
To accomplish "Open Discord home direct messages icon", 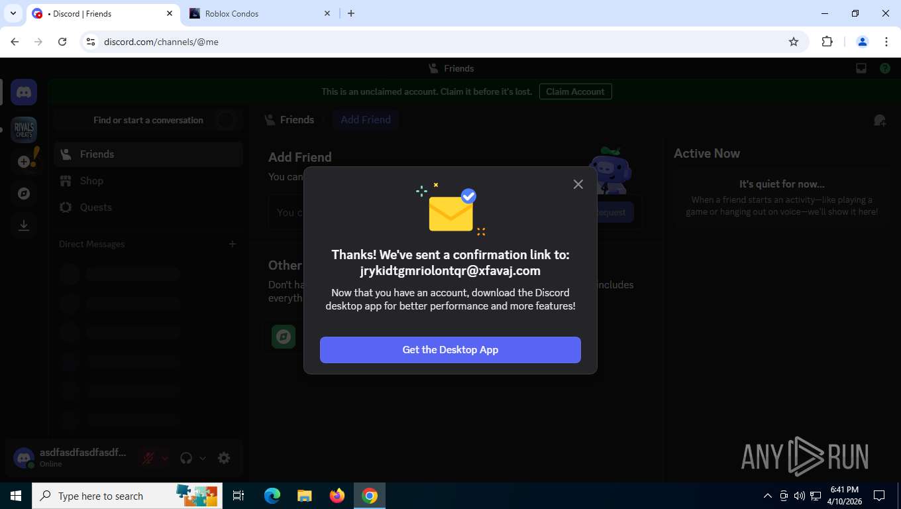I will [24, 93].
